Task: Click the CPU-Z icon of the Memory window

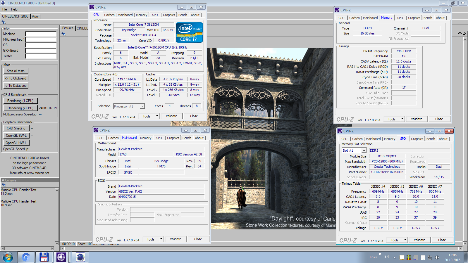Action: [337, 10]
